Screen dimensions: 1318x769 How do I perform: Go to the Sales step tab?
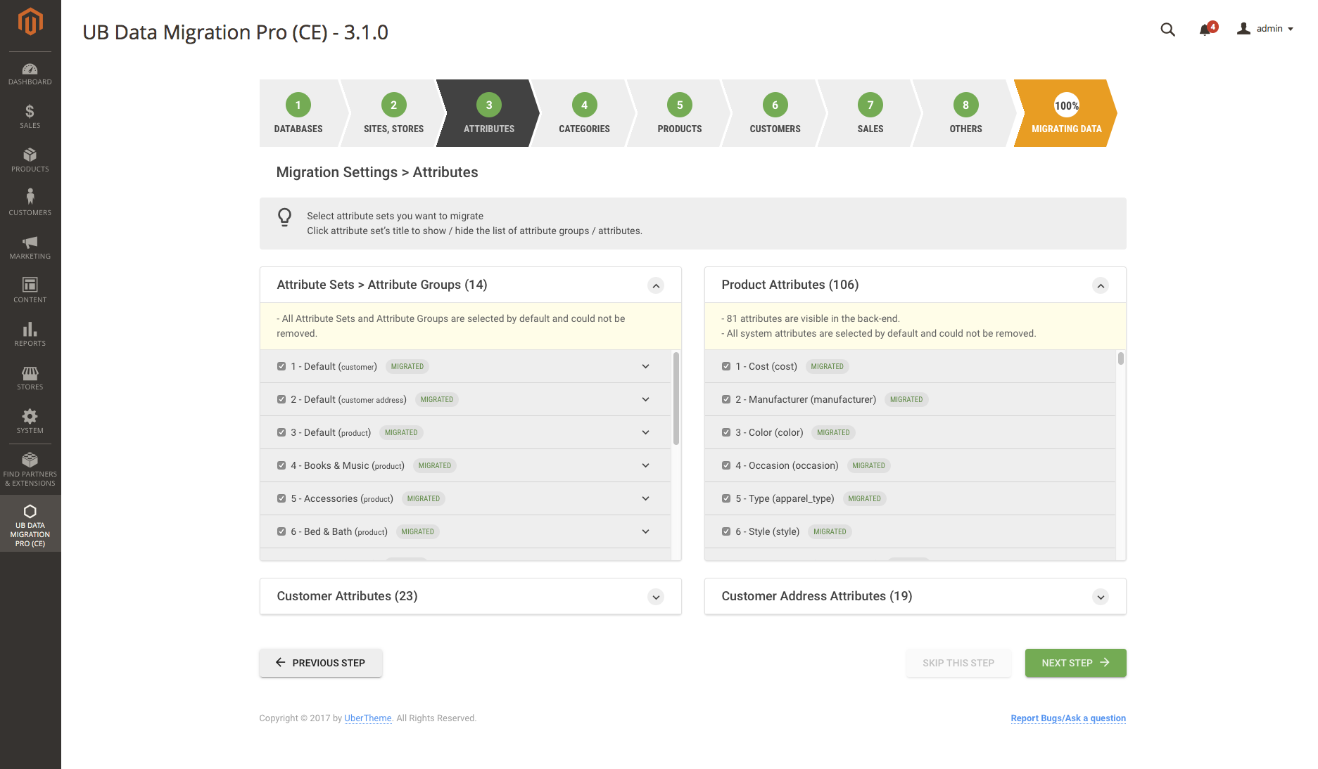click(x=870, y=113)
